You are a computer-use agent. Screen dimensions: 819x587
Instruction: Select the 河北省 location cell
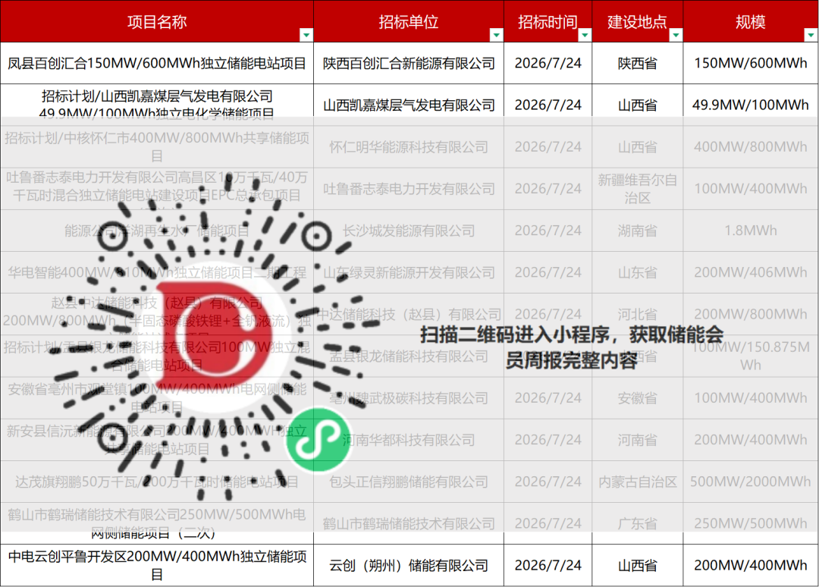click(x=637, y=314)
